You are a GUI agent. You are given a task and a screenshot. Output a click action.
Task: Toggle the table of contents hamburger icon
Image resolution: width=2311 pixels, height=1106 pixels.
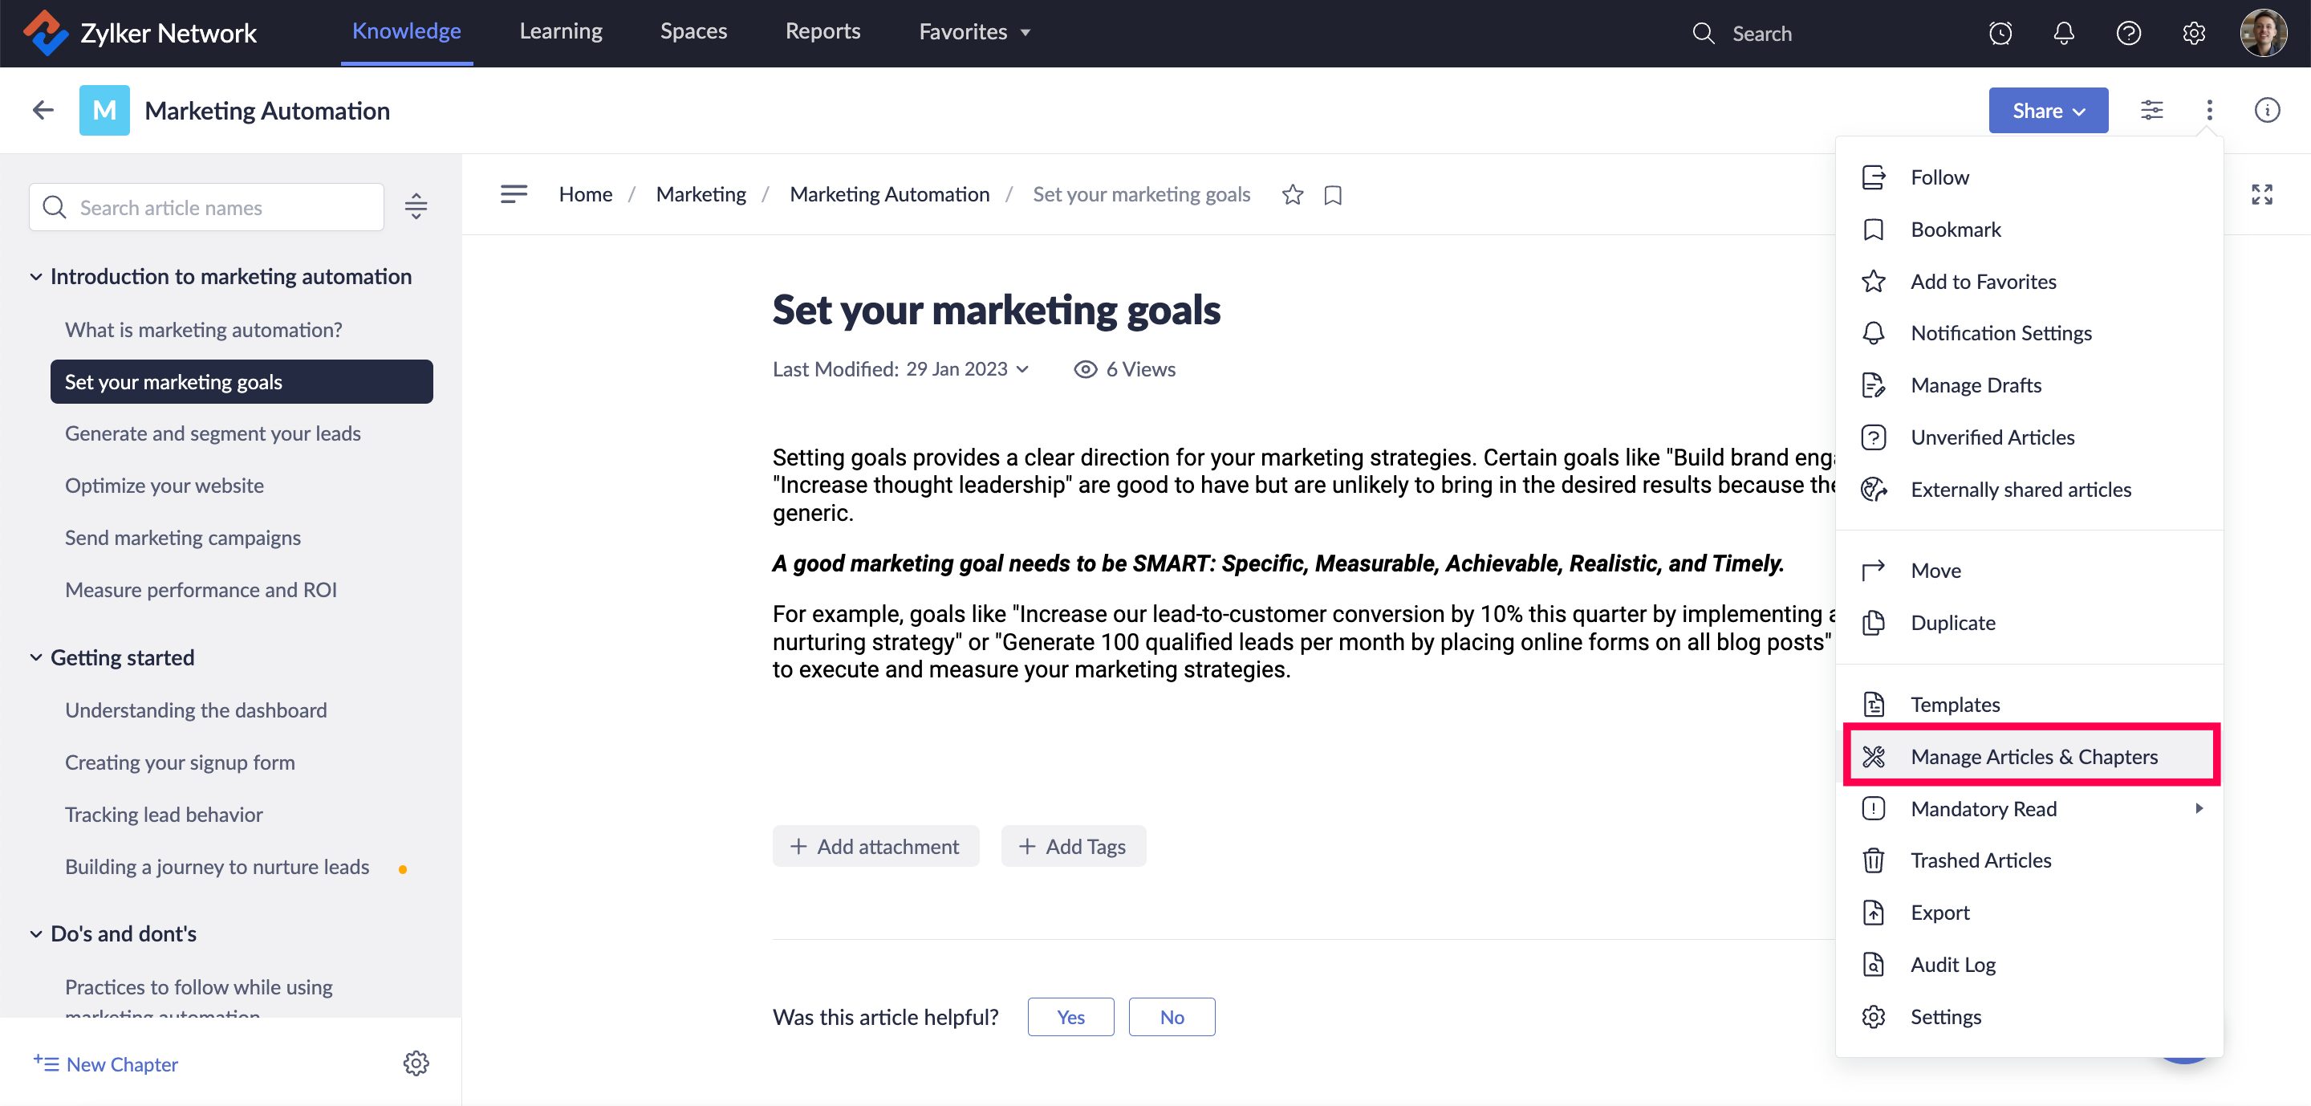tap(514, 193)
